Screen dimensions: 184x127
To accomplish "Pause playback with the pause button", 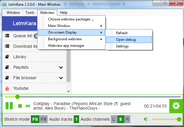I will (x=9, y=106).
